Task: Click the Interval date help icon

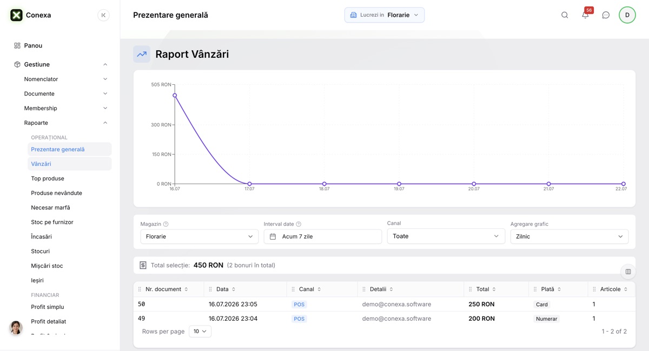Action: 299,224
